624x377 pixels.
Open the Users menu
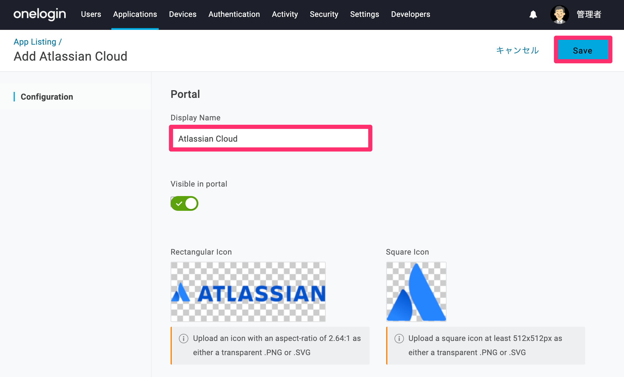pos(91,14)
